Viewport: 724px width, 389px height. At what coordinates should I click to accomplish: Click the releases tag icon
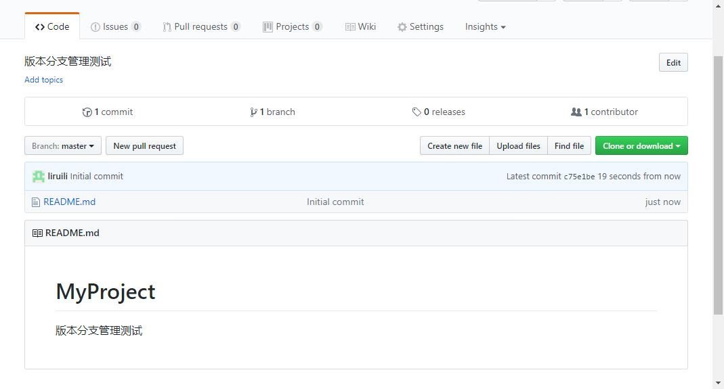417,112
